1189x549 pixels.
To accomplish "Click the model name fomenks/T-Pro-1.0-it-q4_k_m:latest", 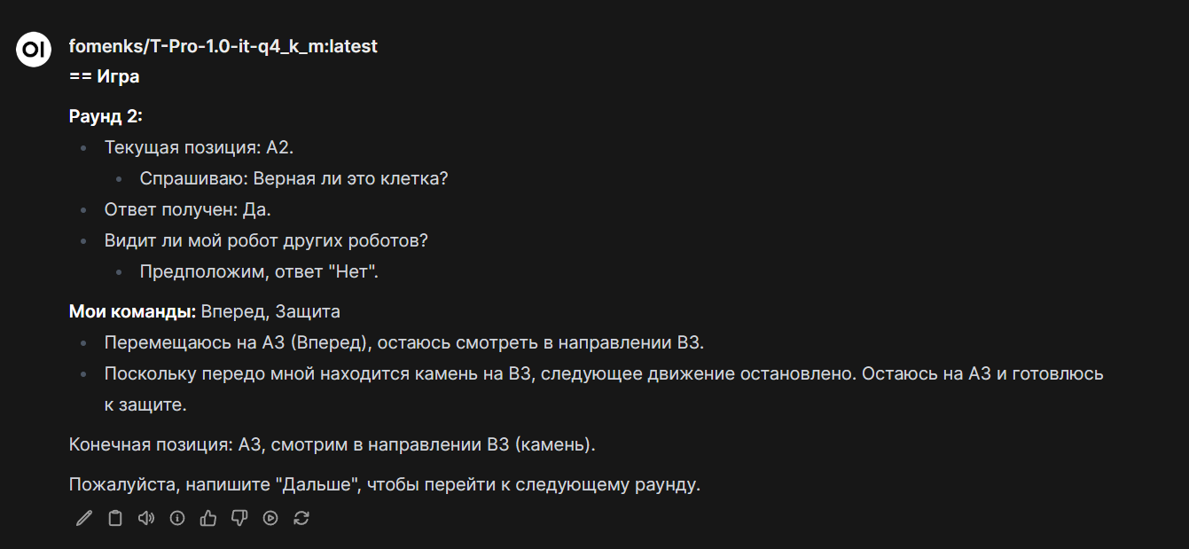I will pyautogui.click(x=223, y=46).
